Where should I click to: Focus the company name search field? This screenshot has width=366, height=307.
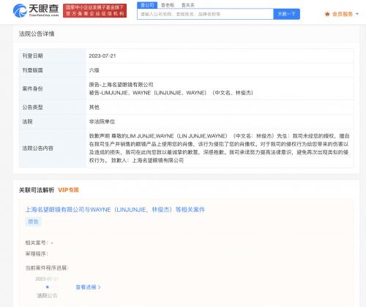[x=205, y=14]
